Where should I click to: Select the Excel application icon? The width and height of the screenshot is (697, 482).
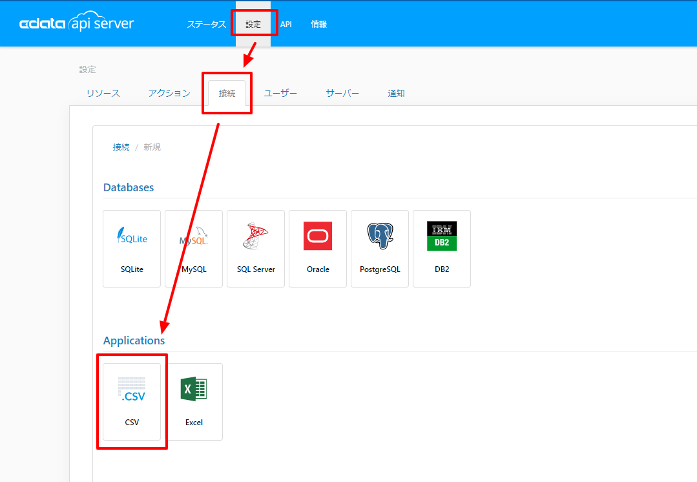(194, 389)
